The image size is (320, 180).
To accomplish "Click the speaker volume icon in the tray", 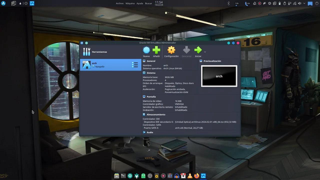I will [299, 3].
